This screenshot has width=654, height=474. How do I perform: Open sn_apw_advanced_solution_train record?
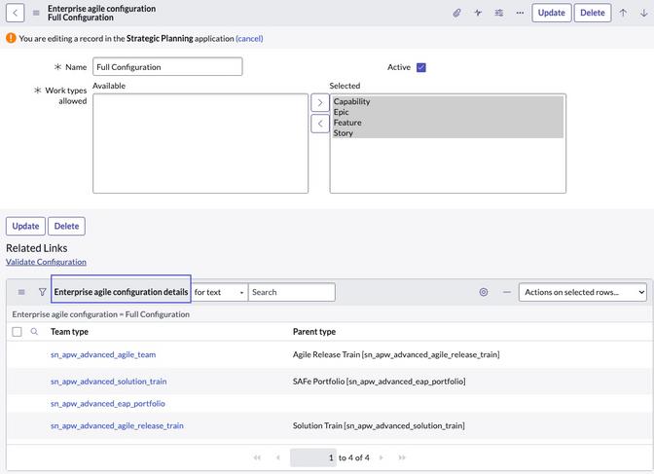coord(108,382)
